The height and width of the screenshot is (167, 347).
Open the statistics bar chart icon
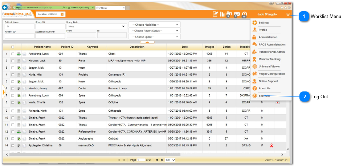pyautogui.click(x=222, y=14)
